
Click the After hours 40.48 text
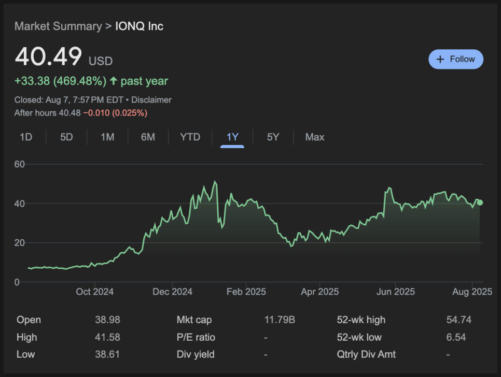click(47, 113)
